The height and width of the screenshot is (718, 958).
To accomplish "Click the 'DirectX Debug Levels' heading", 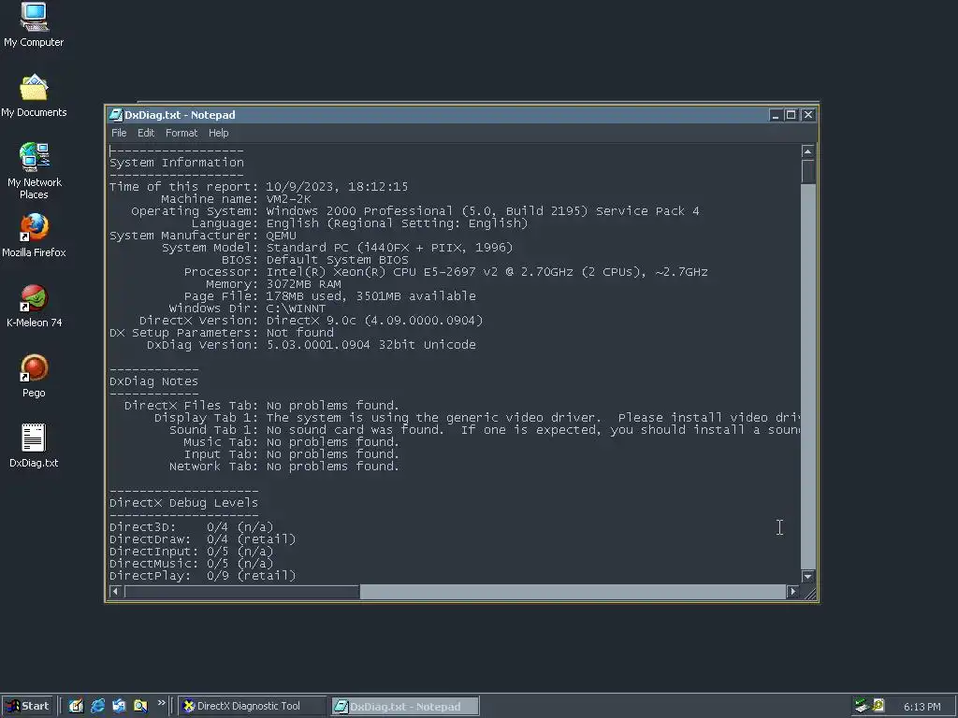I will tap(183, 503).
